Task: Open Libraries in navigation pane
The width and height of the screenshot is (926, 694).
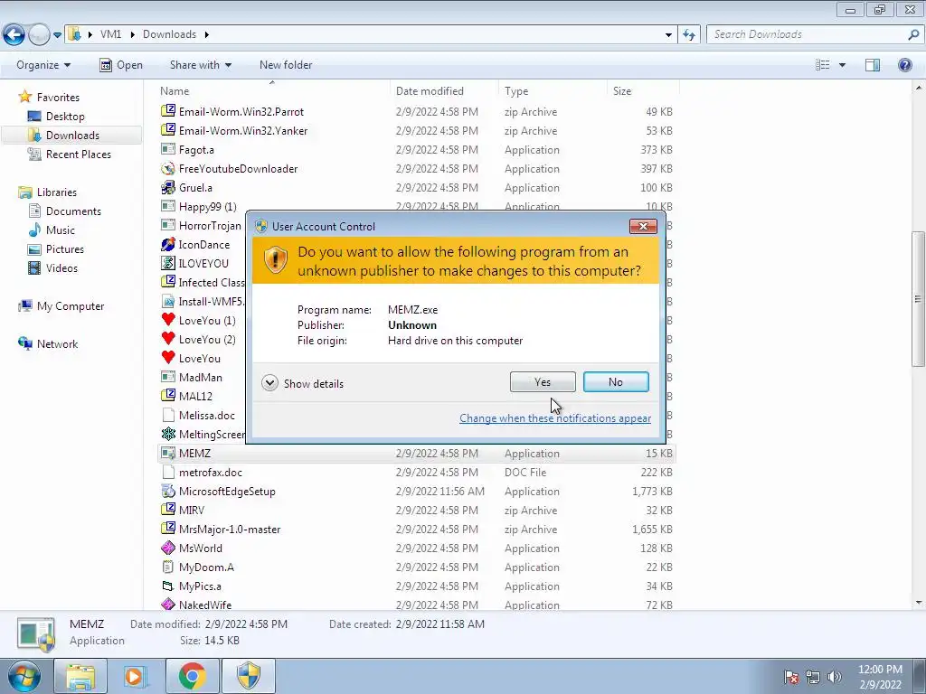Action: click(48, 192)
